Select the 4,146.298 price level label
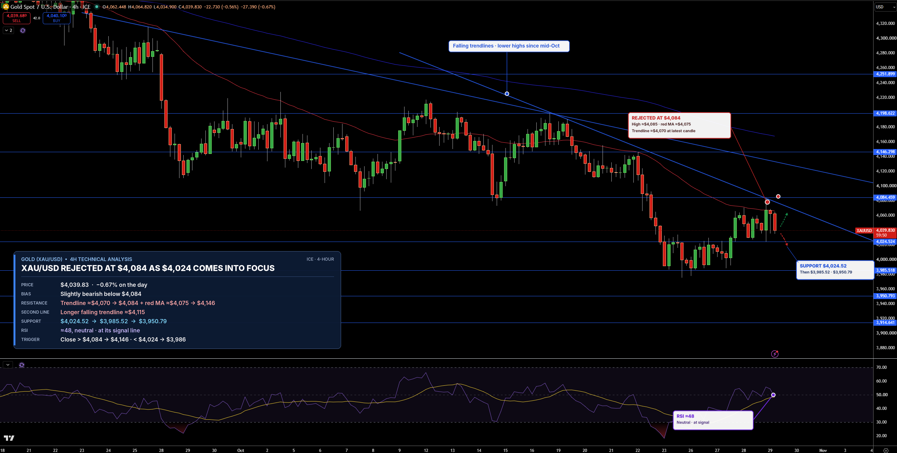 (x=885, y=152)
